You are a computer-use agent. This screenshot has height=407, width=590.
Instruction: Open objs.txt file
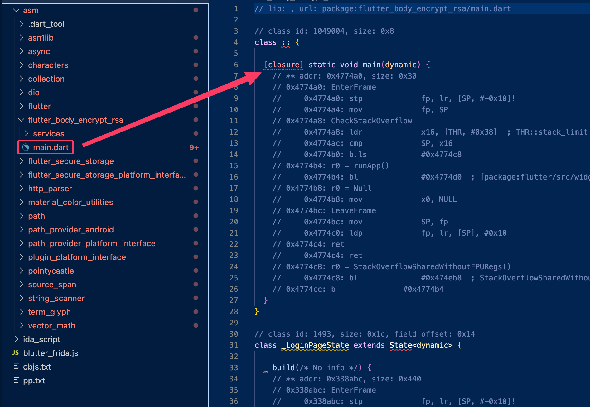point(37,367)
